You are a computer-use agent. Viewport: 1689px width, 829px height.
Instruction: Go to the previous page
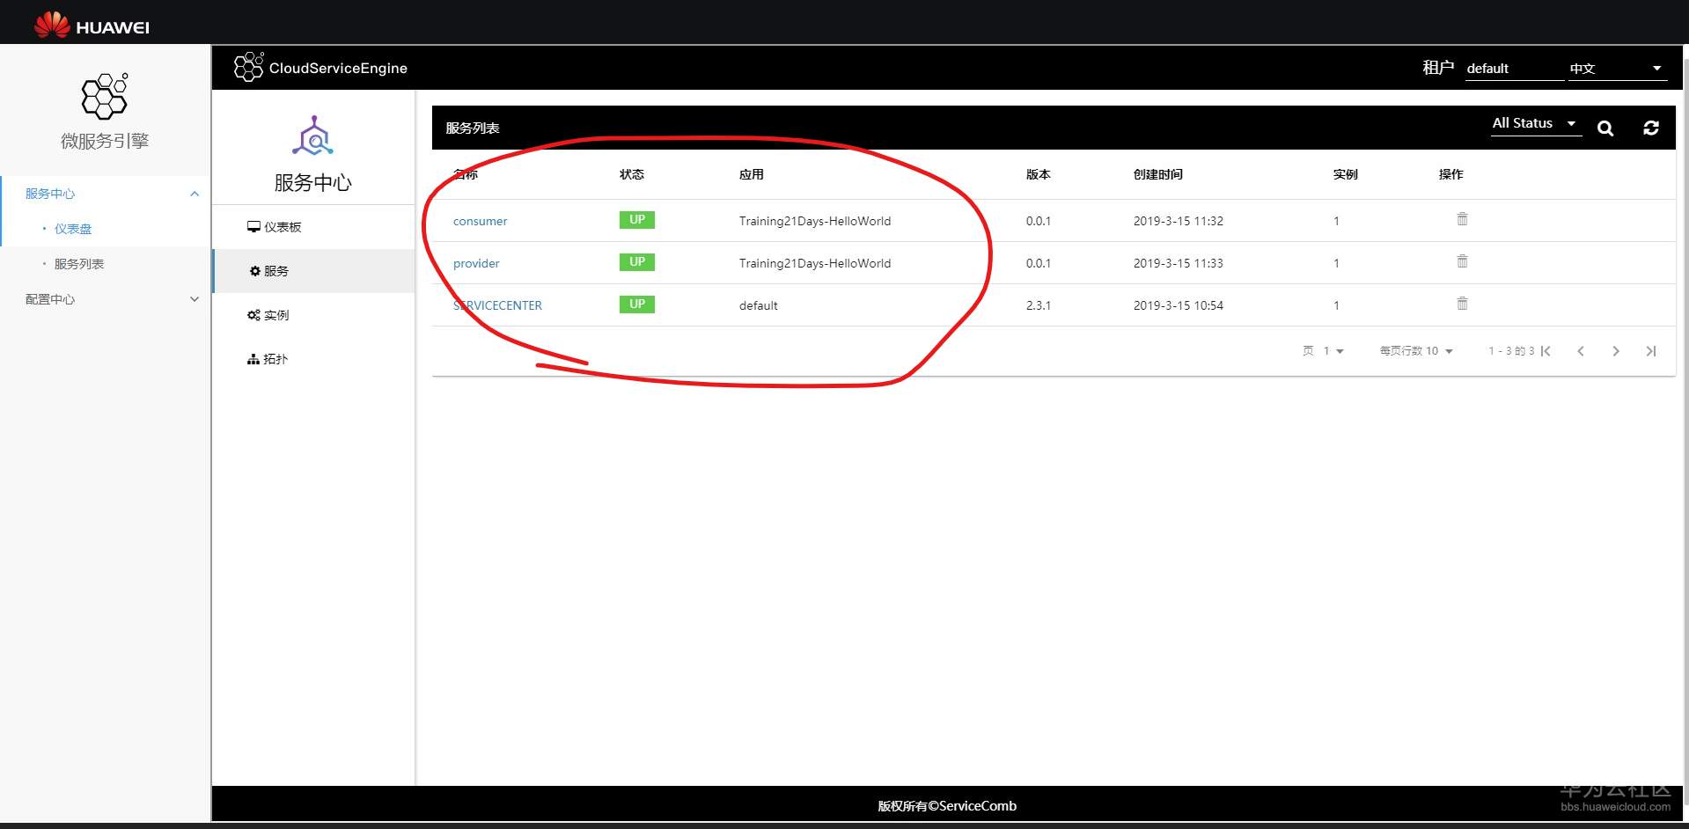(1581, 351)
